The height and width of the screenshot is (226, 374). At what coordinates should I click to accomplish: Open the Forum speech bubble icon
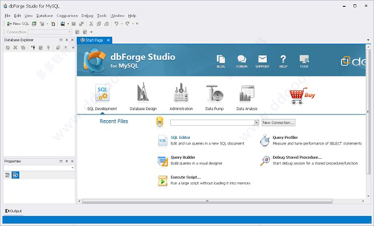click(242, 62)
